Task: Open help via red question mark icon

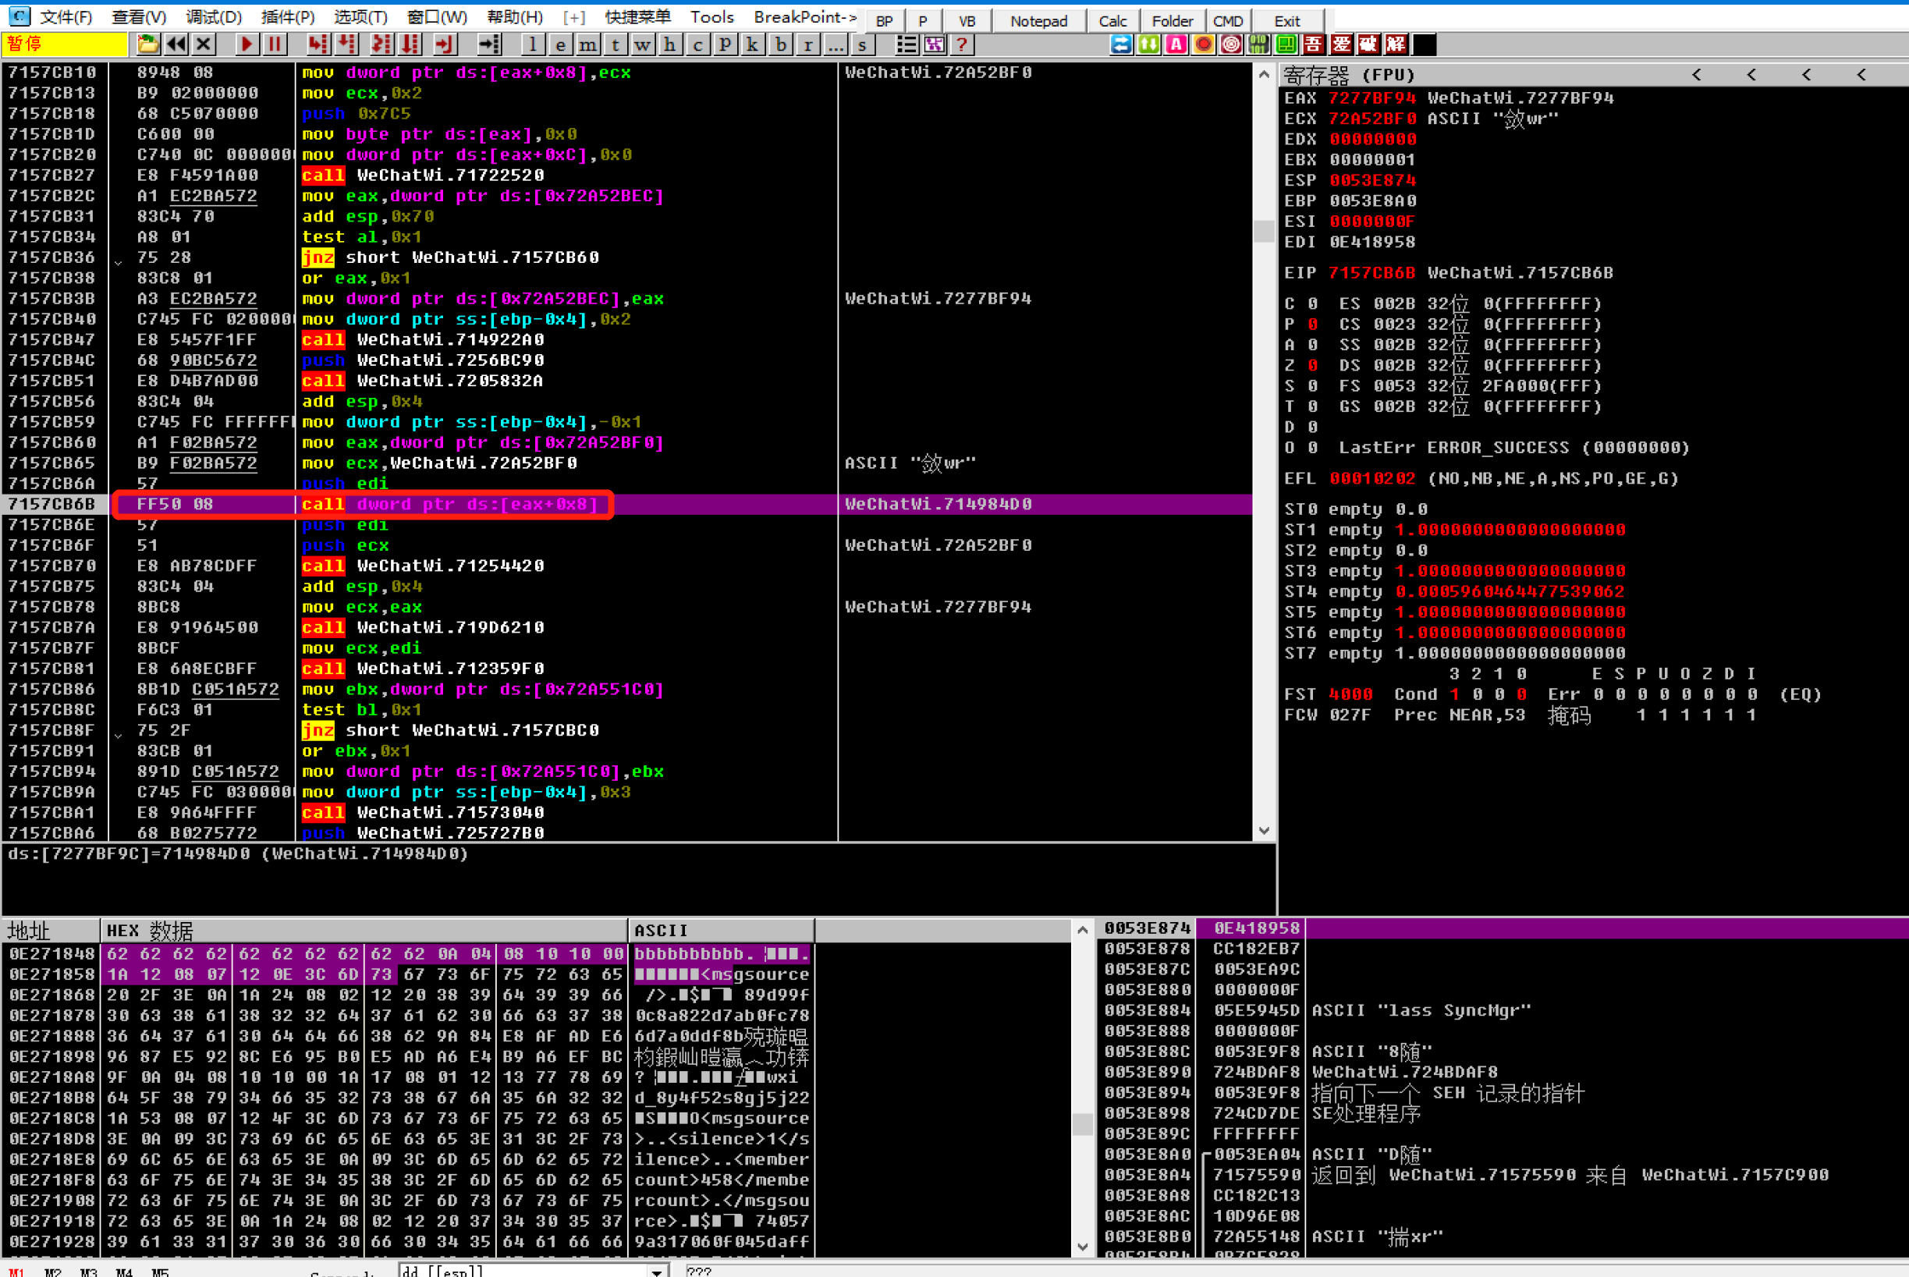Action: click(x=962, y=44)
